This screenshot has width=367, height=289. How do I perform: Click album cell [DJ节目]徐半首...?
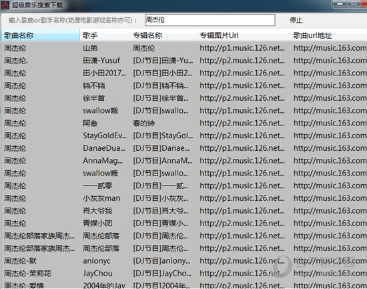(x=161, y=98)
